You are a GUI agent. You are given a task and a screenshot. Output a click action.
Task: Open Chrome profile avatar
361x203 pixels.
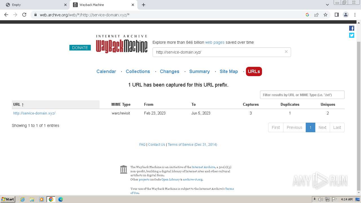point(345,15)
